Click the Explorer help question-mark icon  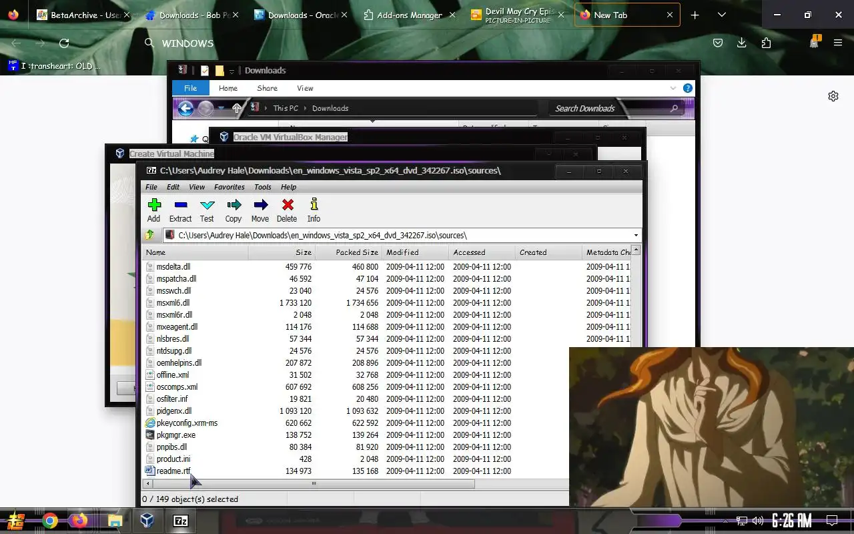[687, 88]
